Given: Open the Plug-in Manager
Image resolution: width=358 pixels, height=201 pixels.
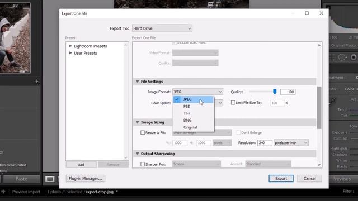Looking at the screenshot, I should coord(86,179).
